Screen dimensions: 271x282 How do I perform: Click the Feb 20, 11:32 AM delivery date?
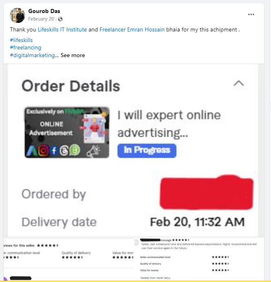click(197, 222)
